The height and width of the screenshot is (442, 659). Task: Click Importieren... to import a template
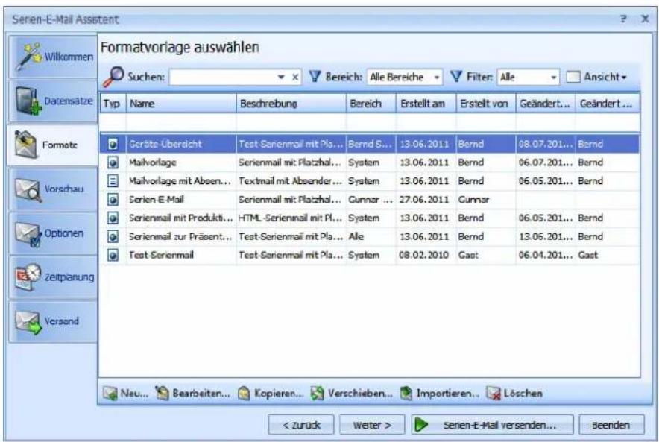440,394
